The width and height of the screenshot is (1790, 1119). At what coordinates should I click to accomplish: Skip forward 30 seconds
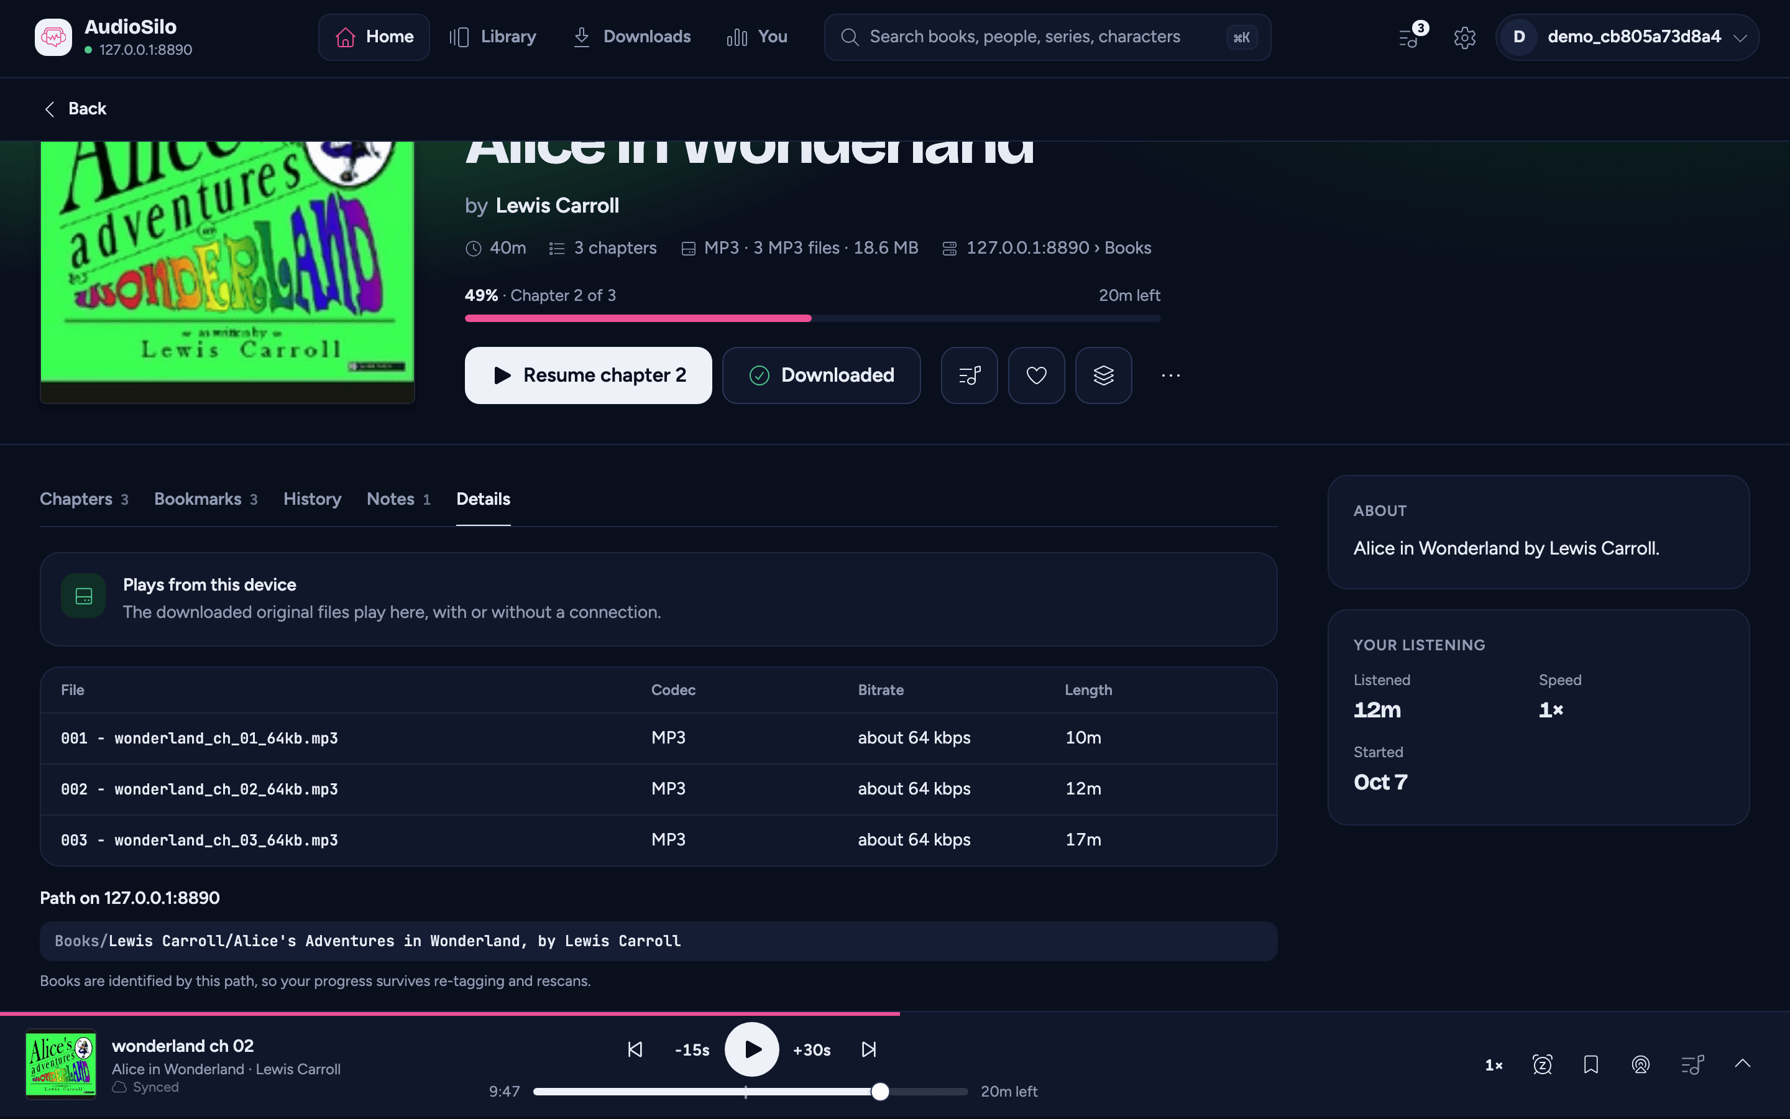[x=812, y=1049]
